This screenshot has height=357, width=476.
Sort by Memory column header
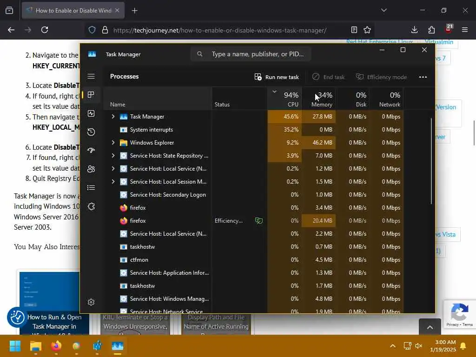click(x=319, y=99)
